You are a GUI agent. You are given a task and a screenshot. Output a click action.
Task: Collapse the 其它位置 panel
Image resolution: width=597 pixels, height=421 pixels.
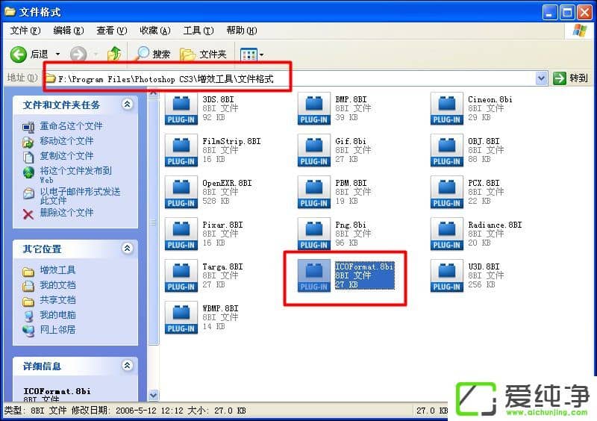click(x=127, y=249)
